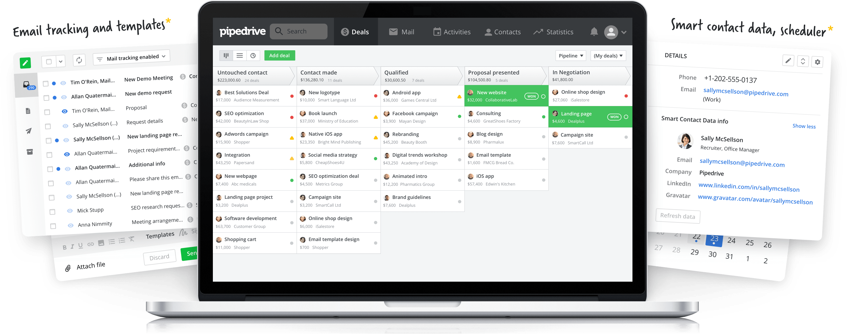Click the Discard button
Image resolution: width=847 pixels, height=334 pixels.
pyautogui.click(x=159, y=257)
